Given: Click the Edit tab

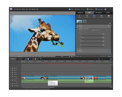Looking at the screenshot, I should coord(89,13).
